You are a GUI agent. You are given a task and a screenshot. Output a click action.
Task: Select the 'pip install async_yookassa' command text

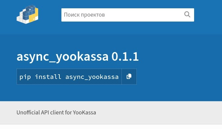(69, 77)
